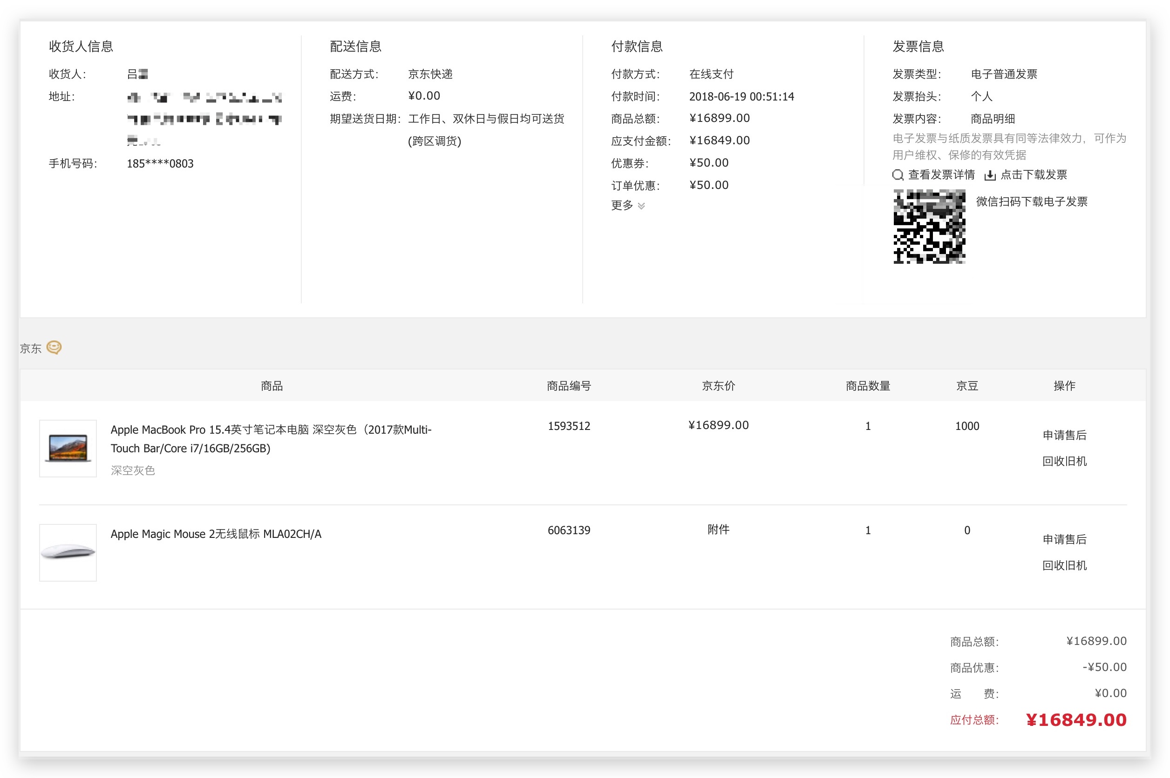Click 回收旧机 for the Magic Mouse
This screenshot has height=778, width=1170.
1064,565
